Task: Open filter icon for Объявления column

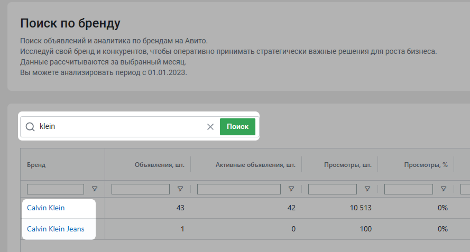Action: (x=180, y=189)
